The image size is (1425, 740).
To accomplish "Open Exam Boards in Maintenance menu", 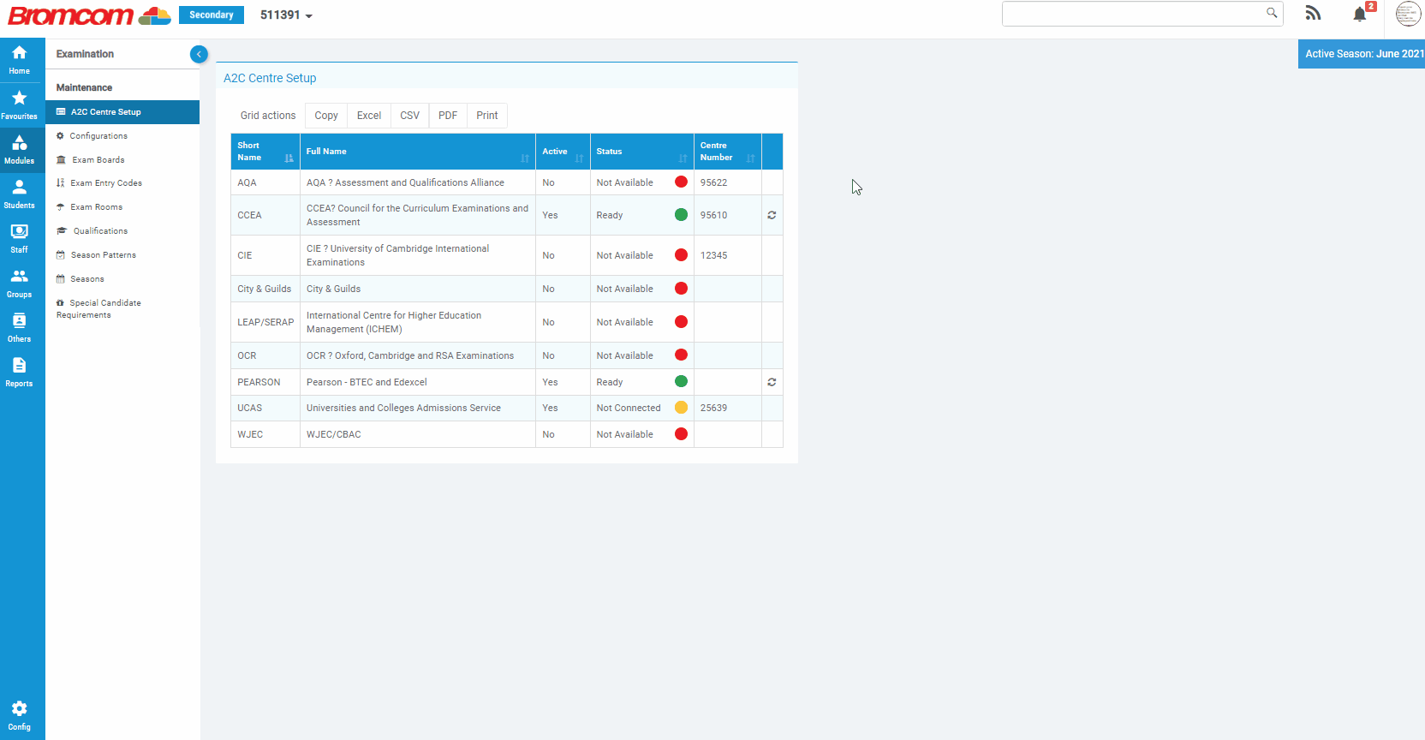I will [x=98, y=160].
